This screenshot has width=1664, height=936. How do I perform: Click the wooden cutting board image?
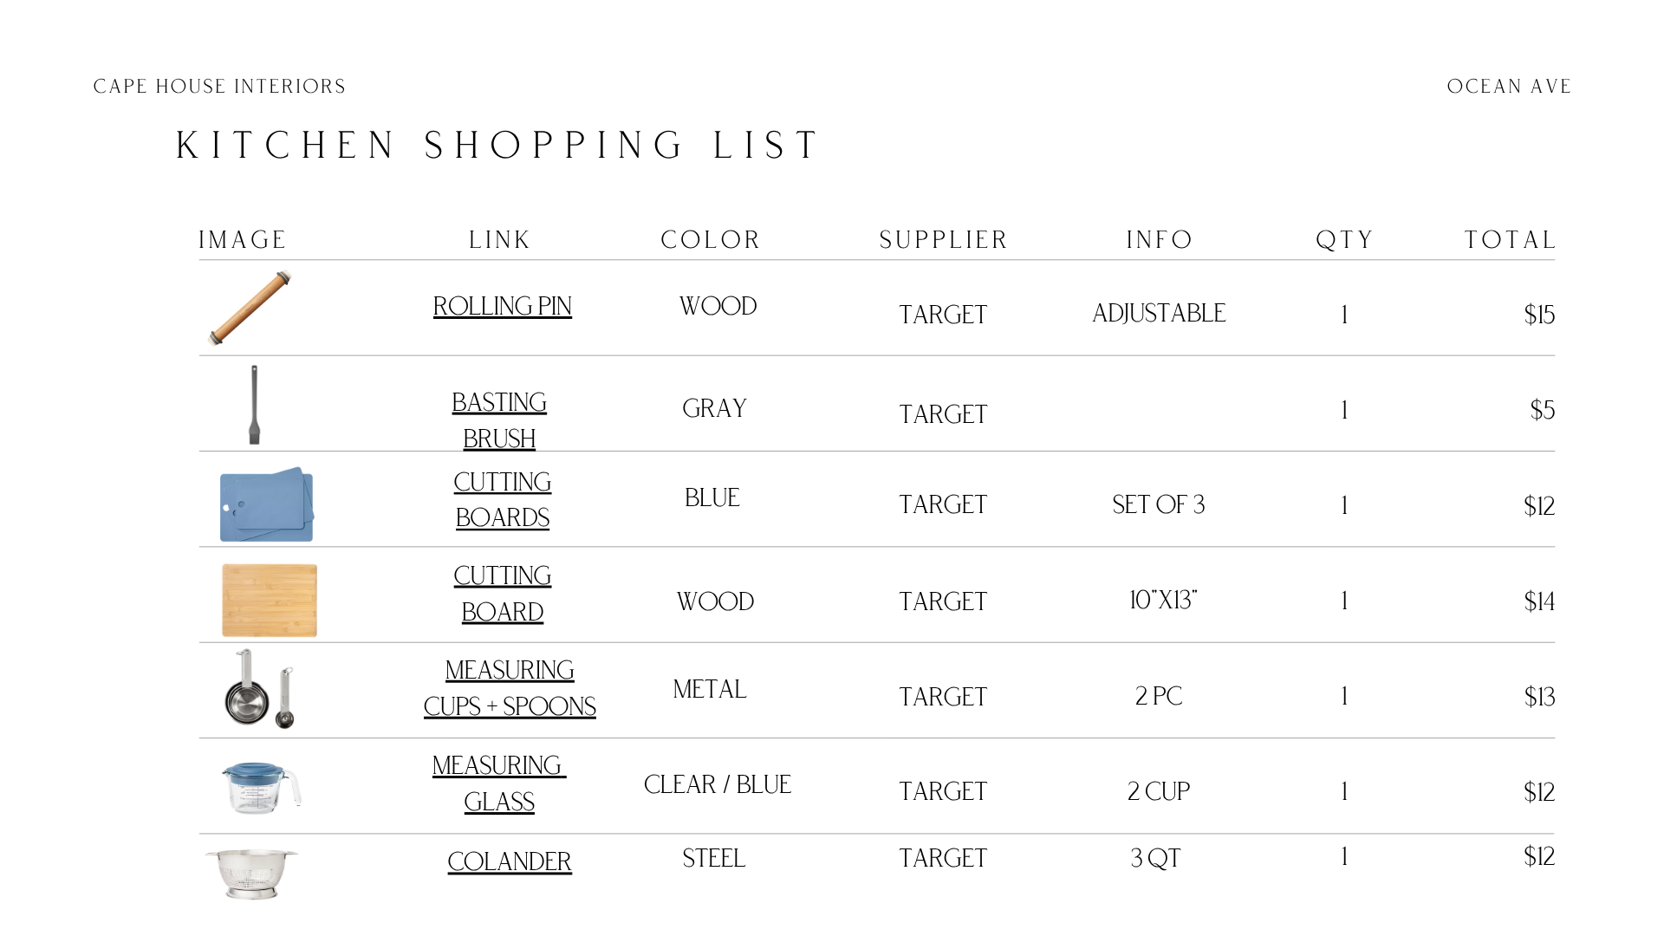(x=270, y=600)
